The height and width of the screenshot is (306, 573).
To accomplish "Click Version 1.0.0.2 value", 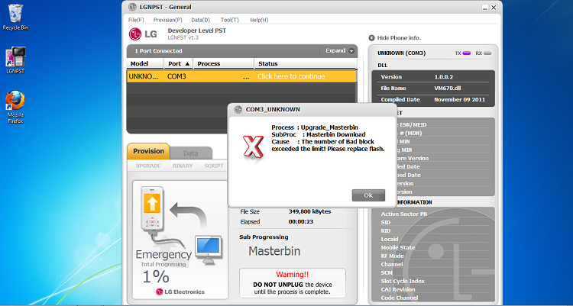I will (x=444, y=77).
